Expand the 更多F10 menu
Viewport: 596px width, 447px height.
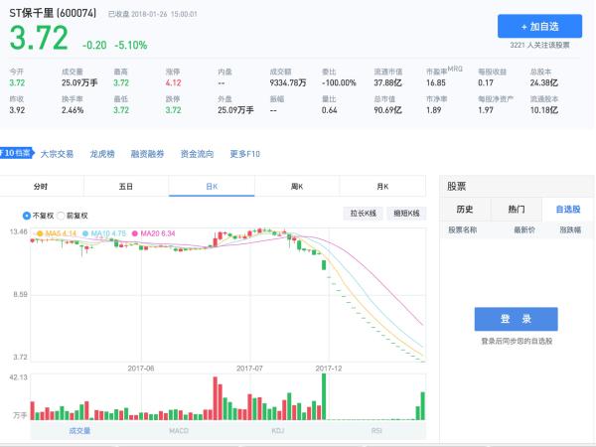(244, 154)
